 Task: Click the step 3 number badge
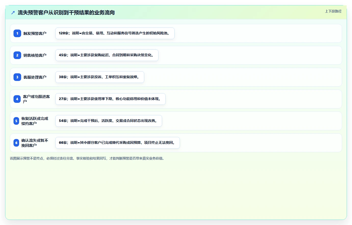(x=17, y=77)
